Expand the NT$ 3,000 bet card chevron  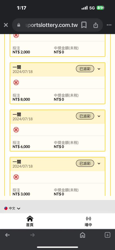pos(99,163)
